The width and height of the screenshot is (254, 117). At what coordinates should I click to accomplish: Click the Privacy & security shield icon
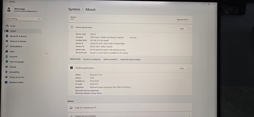(x=6, y=77)
